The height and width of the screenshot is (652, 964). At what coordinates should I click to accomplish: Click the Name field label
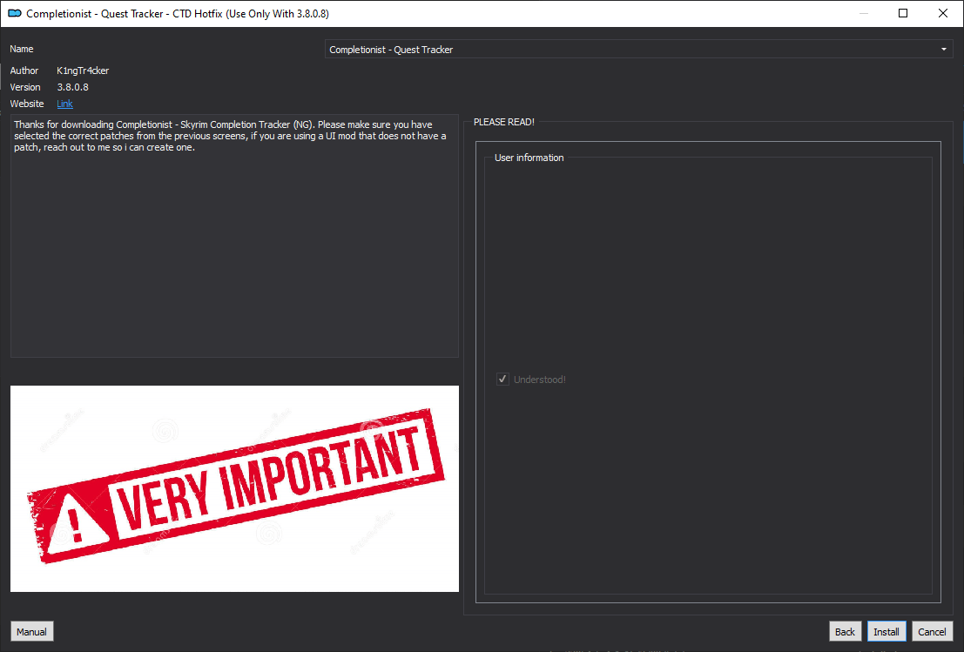[22, 49]
